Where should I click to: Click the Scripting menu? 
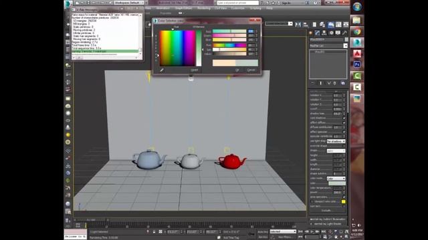tap(255, 8)
